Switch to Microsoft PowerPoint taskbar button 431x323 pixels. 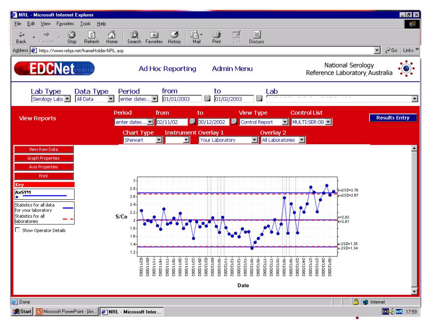click(66, 312)
